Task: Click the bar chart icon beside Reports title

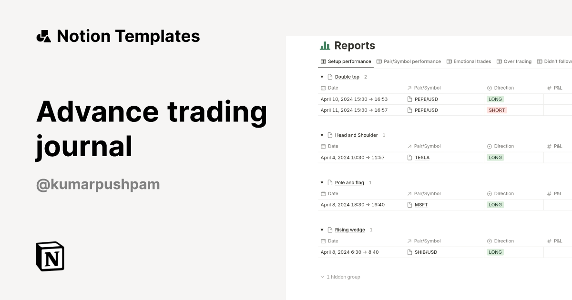Action: click(326, 46)
